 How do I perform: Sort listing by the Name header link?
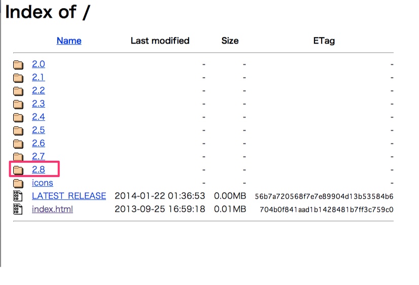pyautogui.click(x=69, y=41)
